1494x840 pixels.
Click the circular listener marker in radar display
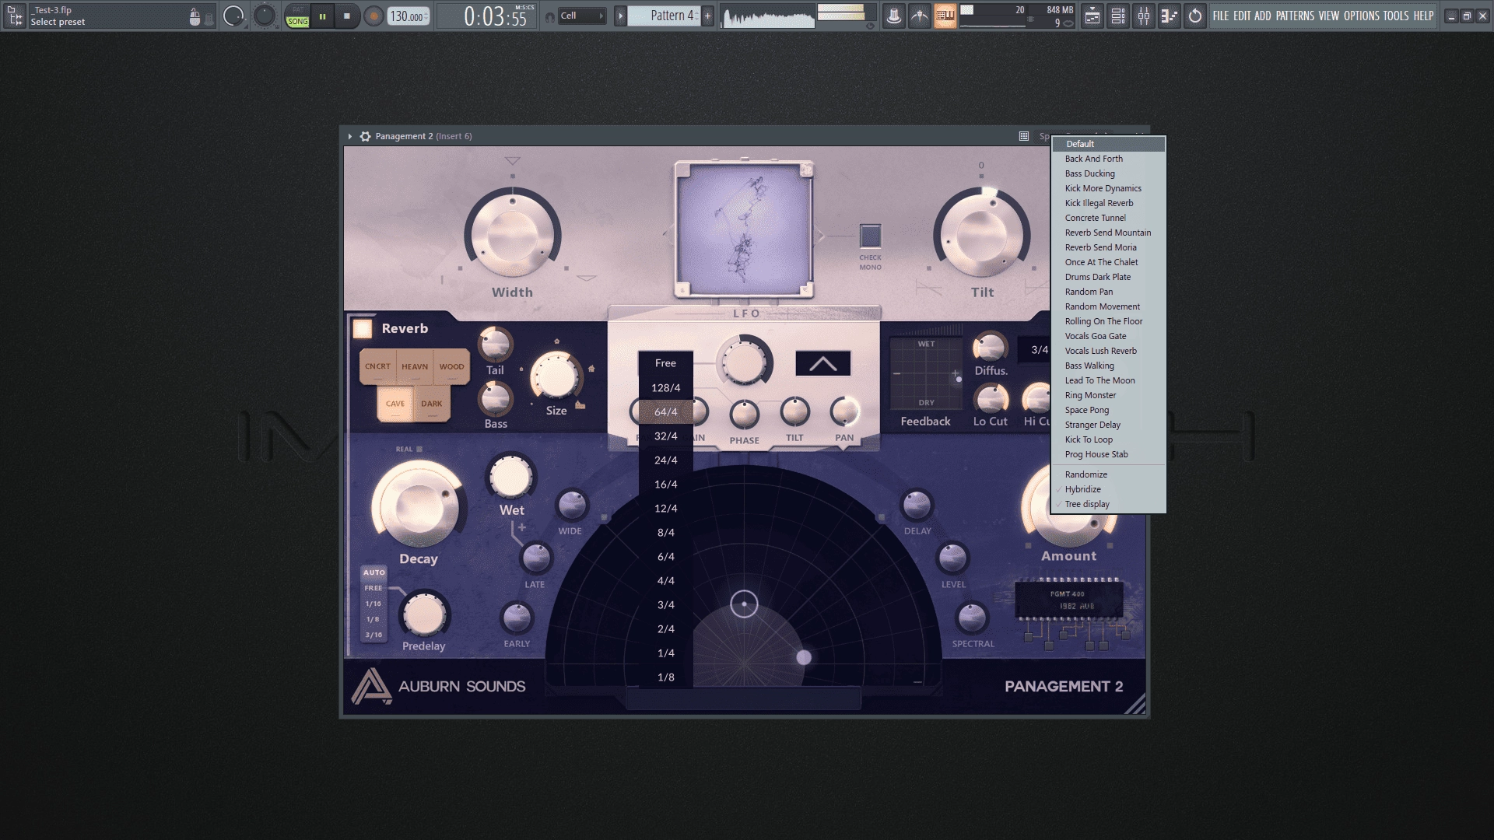744,604
